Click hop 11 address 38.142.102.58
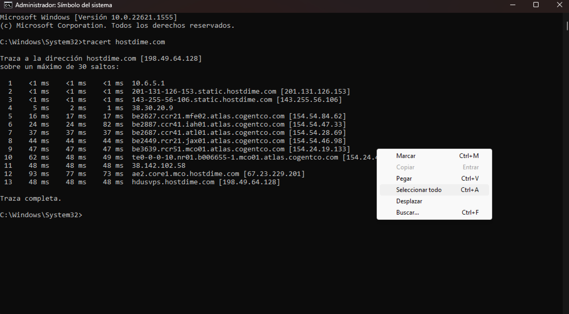Image resolution: width=569 pixels, height=314 pixels. 160,165
